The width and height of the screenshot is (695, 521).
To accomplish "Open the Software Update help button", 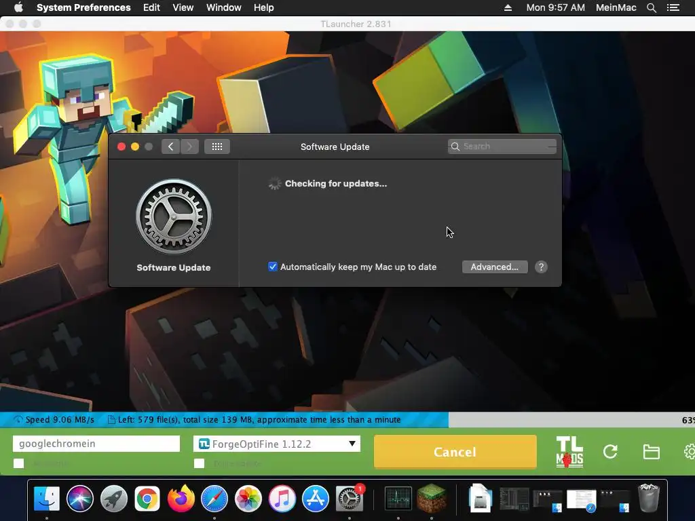I will click(541, 267).
